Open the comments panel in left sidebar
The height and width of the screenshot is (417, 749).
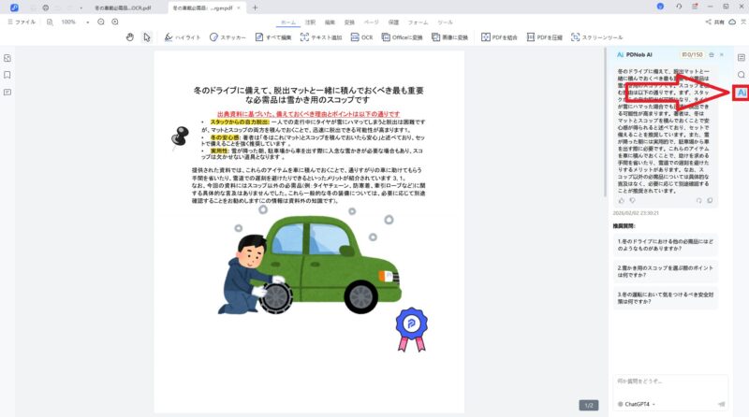[7, 92]
